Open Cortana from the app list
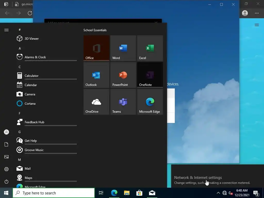 (x=47, y=103)
